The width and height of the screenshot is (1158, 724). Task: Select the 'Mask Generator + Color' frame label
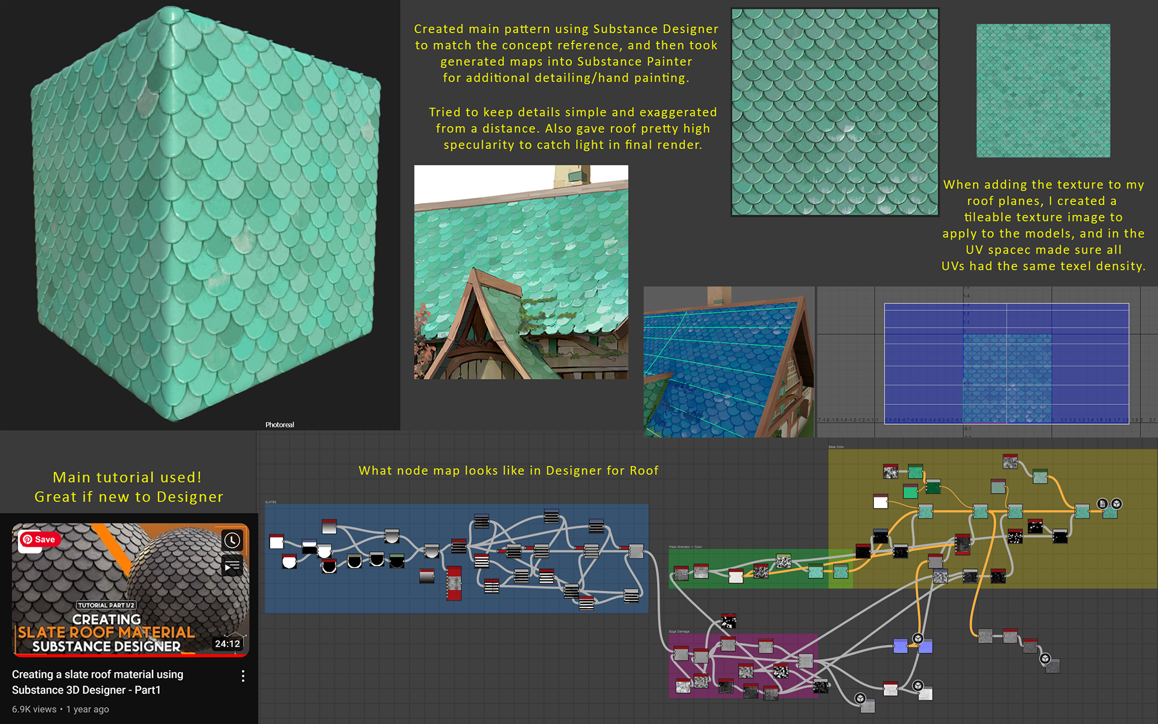pos(686,547)
